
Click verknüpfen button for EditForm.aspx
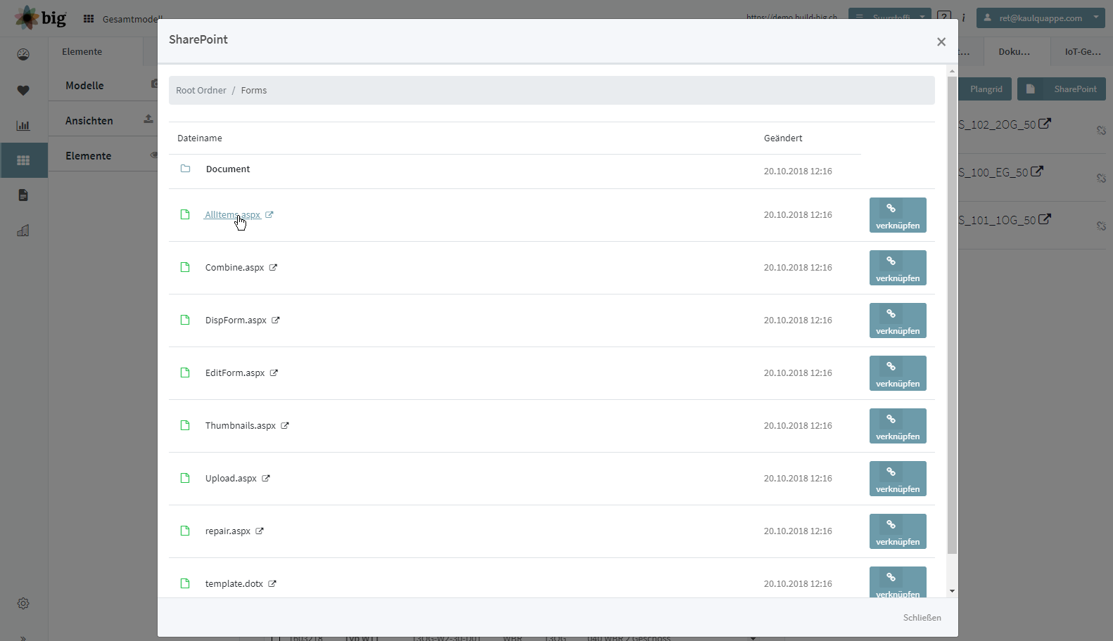[898, 373]
